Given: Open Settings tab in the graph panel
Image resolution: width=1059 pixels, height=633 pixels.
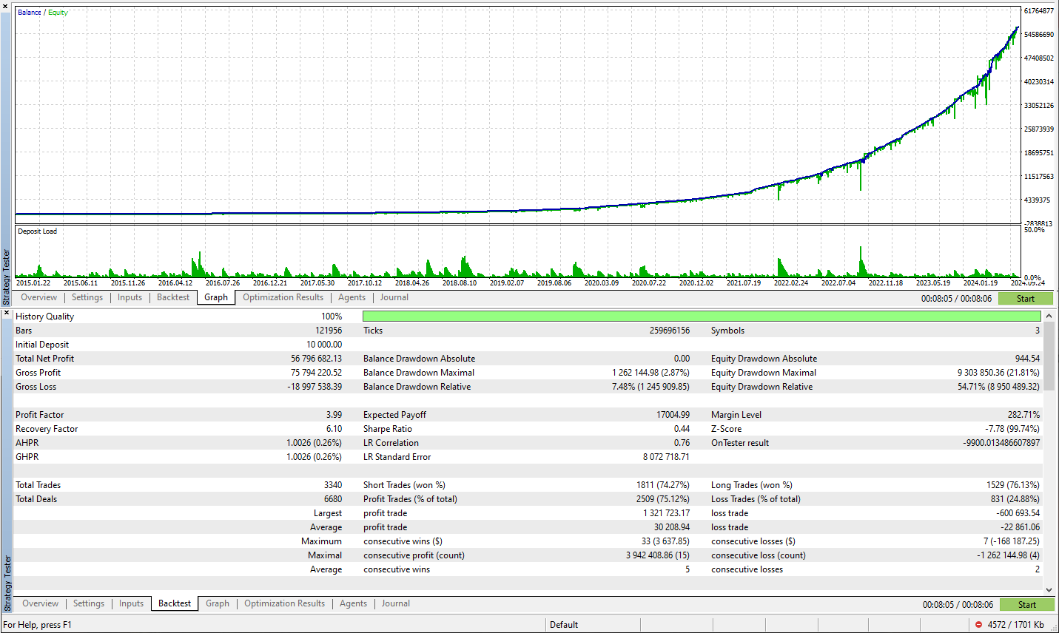Looking at the screenshot, I should pyautogui.click(x=87, y=297).
